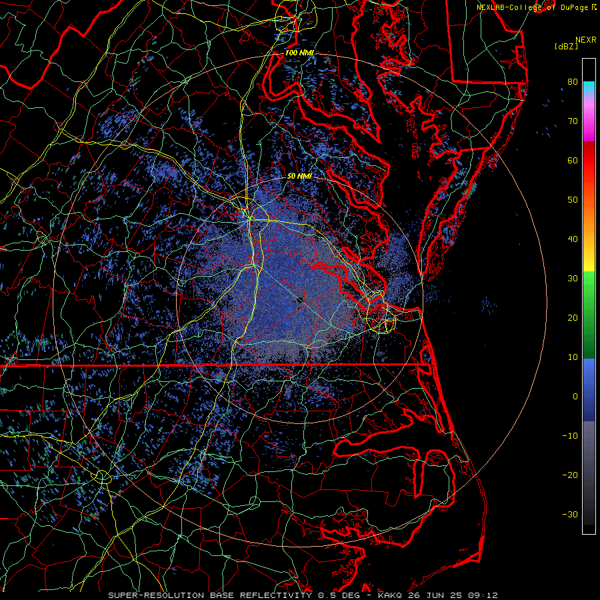Image resolution: width=600 pixels, height=600 pixels.
Task: Click the SUPER-RESOLUTION BASE REFLECTIVITY caption text
Action: point(210,595)
